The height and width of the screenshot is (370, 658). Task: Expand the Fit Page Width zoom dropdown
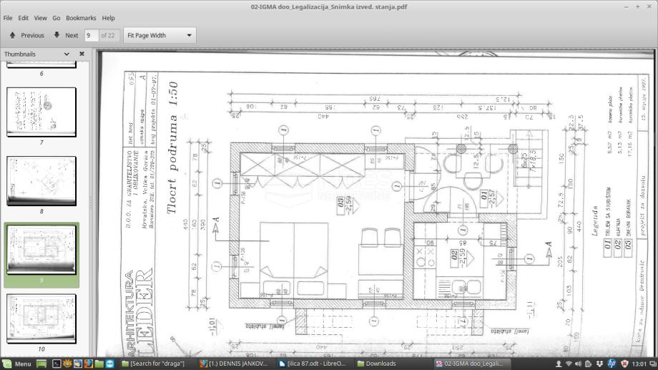(x=190, y=35)
